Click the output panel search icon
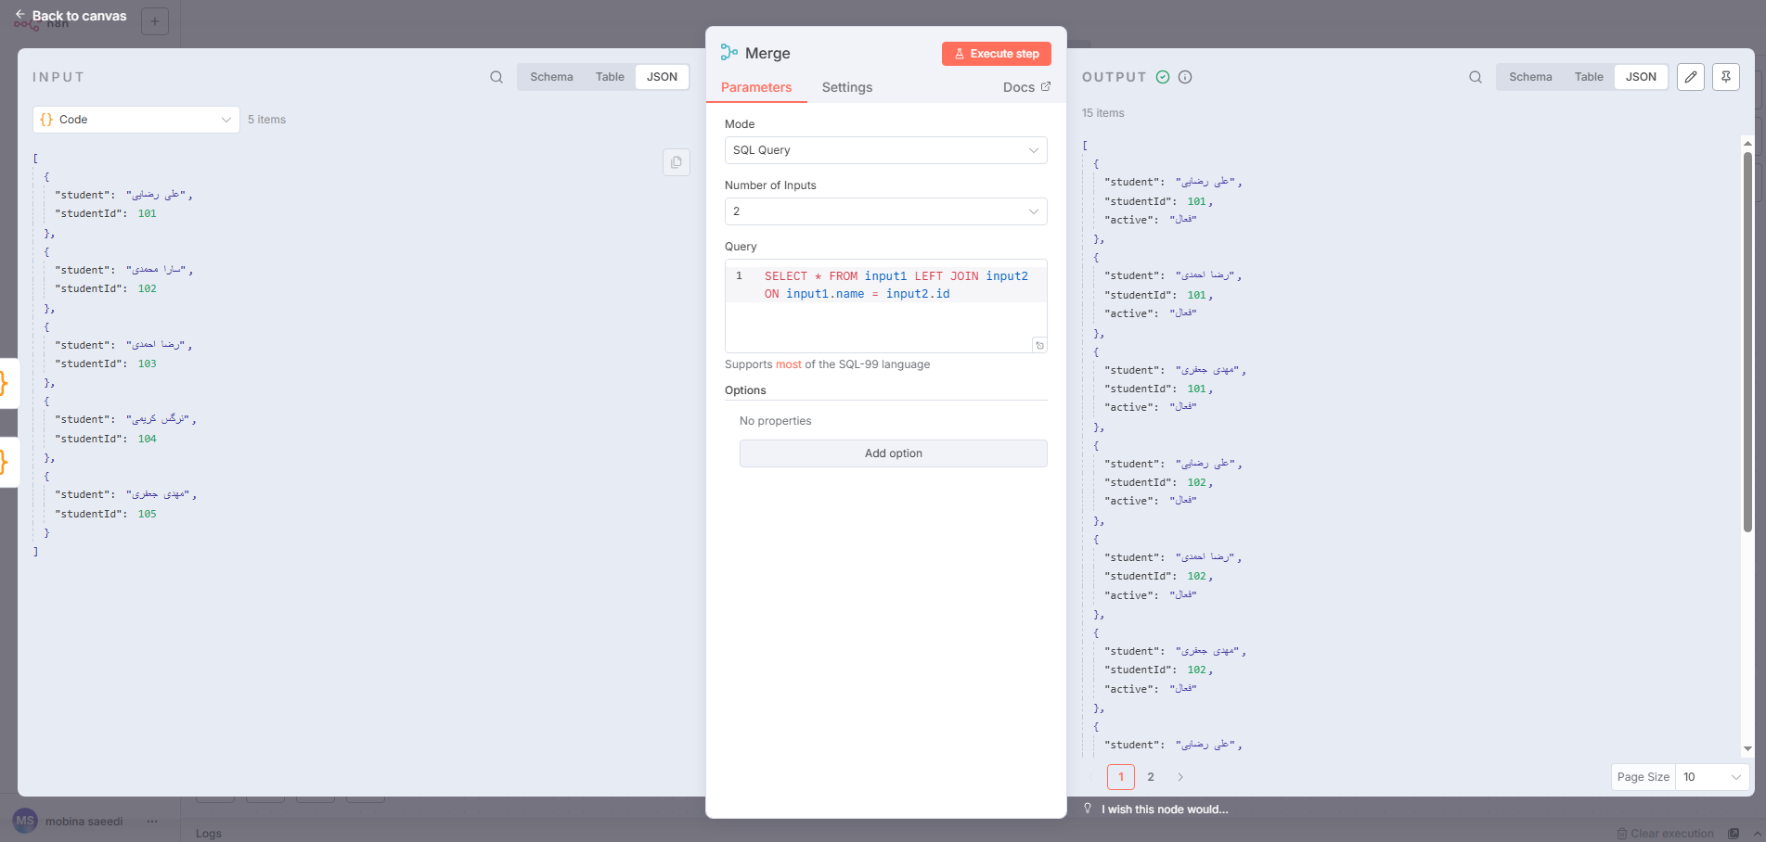The height and width of the screenshot is (842, 1766). click(1475, 77)
